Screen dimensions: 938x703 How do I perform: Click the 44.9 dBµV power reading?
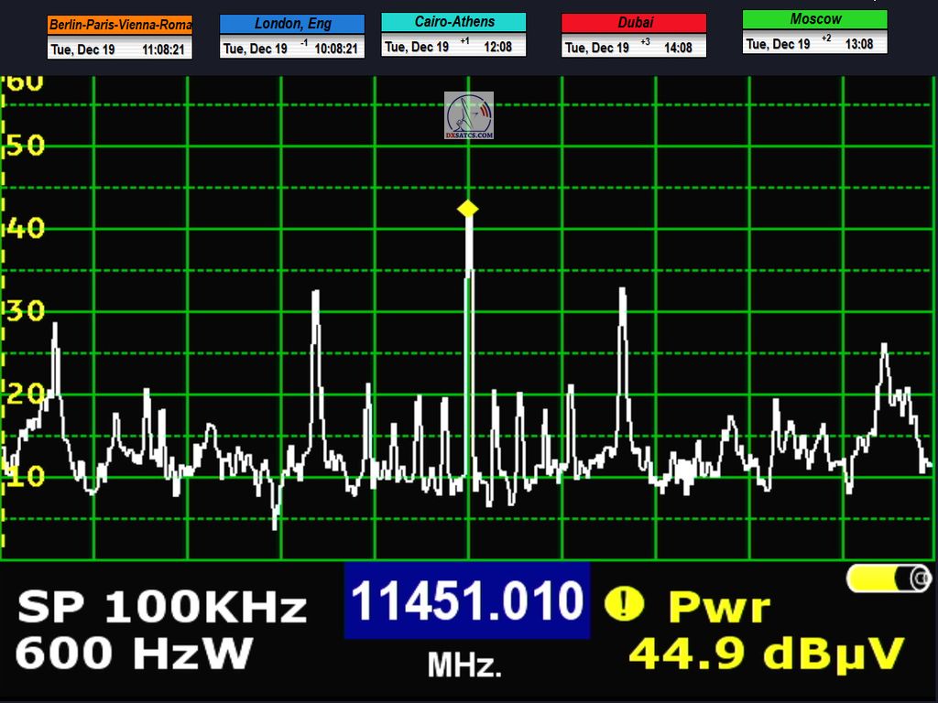[766, 654]
